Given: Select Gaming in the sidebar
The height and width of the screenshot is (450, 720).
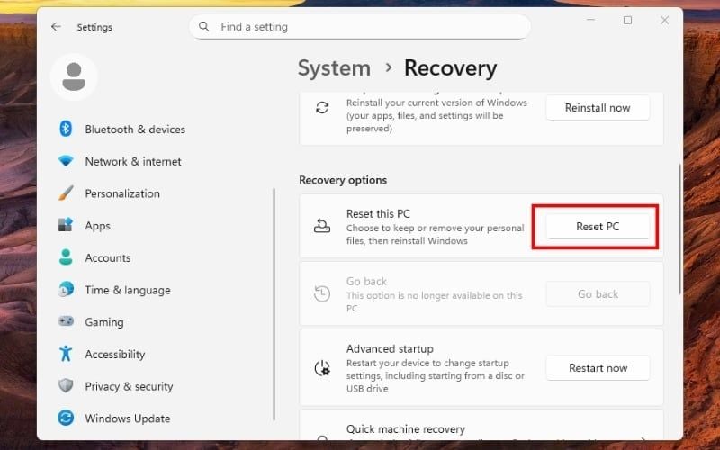Looking at the screenshot, I should click(x=104, y=322).
